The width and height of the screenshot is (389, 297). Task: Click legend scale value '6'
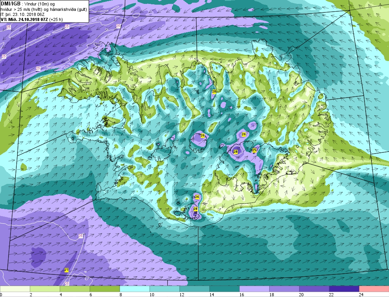91,295
